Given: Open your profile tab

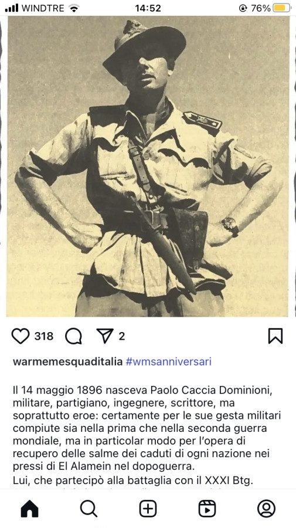Looking at the screenshot, I should coord(266,509).
